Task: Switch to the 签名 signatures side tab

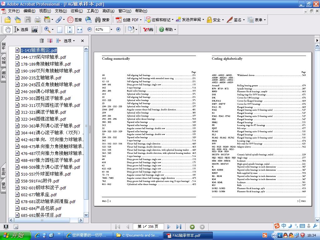Action: (x=3, y=61)
